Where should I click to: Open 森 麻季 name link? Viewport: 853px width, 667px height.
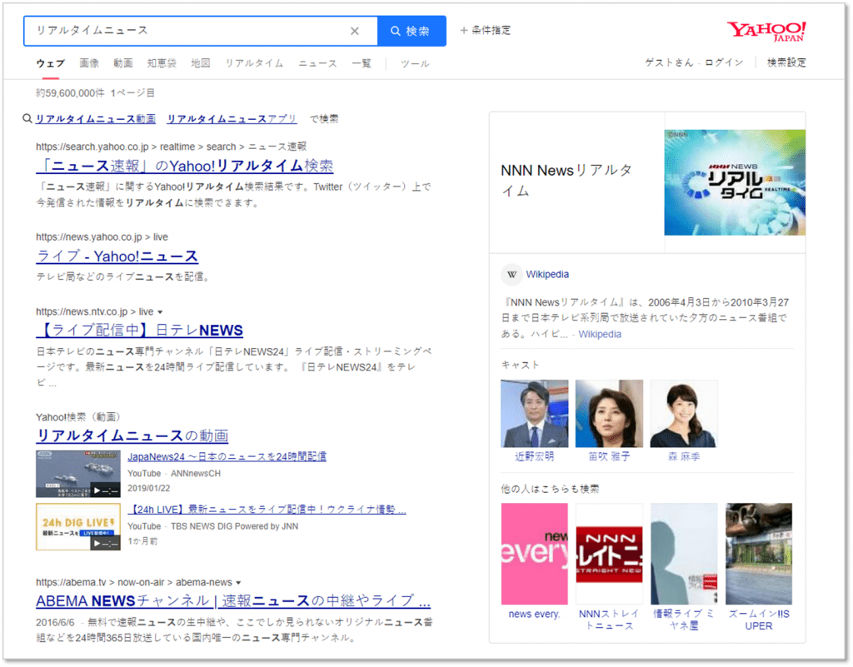[x=684, y=456]
